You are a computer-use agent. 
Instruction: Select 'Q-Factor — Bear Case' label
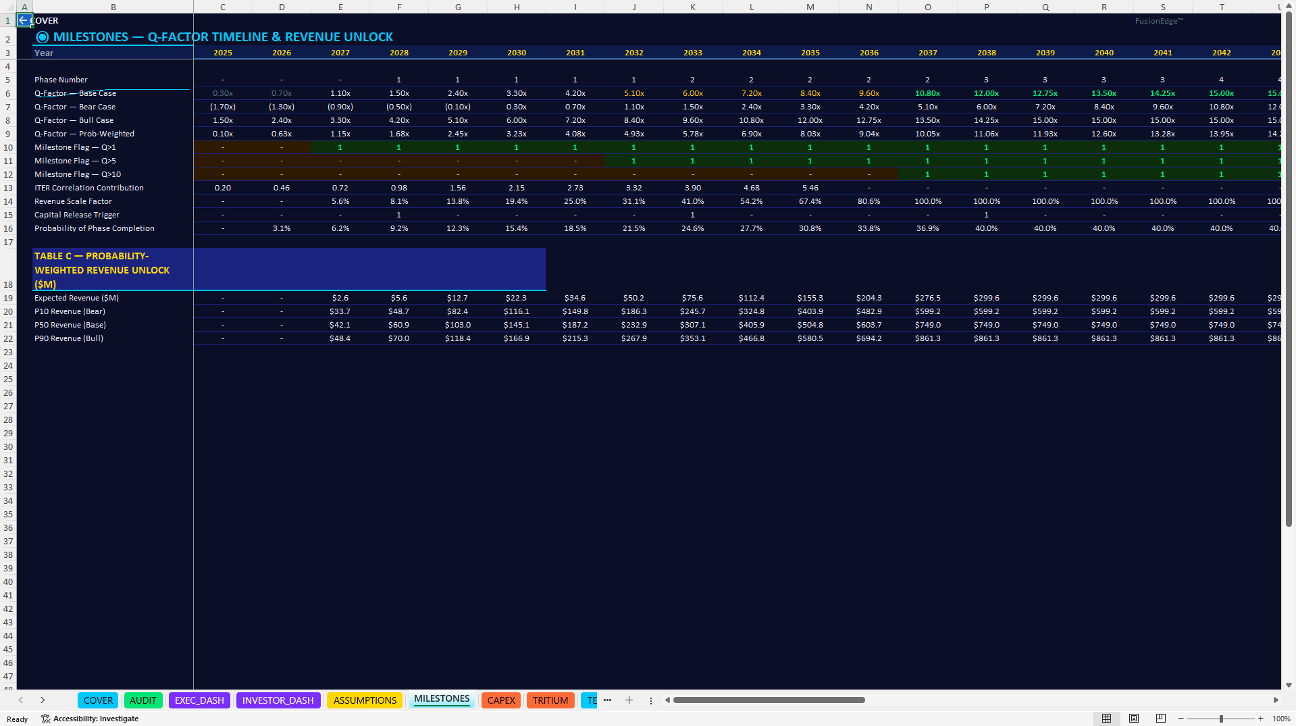[113, 107]
